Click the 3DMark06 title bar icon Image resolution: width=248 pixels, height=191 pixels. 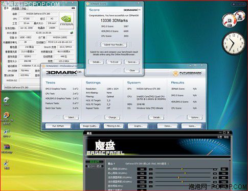(x=43, y=66)
